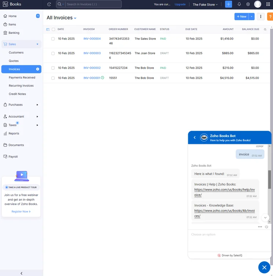
Task: Open the search scope dropdown arrow
Action: 63,4
